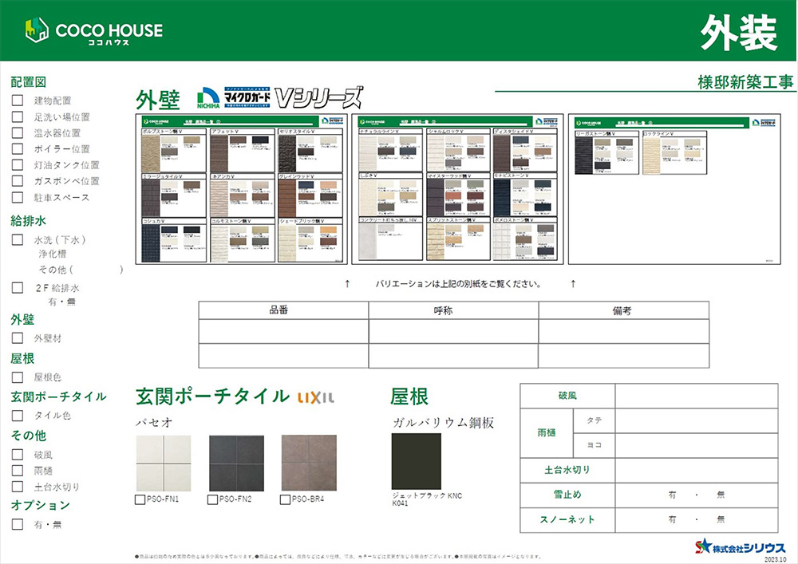This screenshot has height=564, width=798.
Task: Click the right upward arrow below catalogs
Action: (573, 284)
